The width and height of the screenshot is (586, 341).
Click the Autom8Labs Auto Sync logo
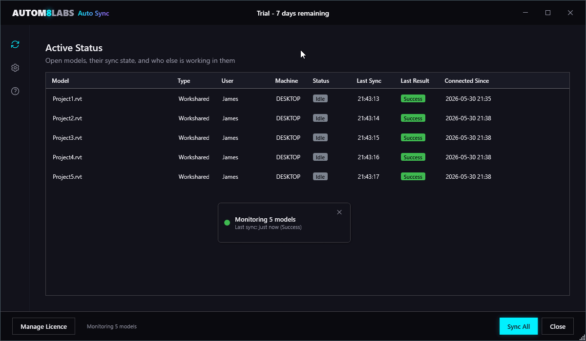pos(61,13)
